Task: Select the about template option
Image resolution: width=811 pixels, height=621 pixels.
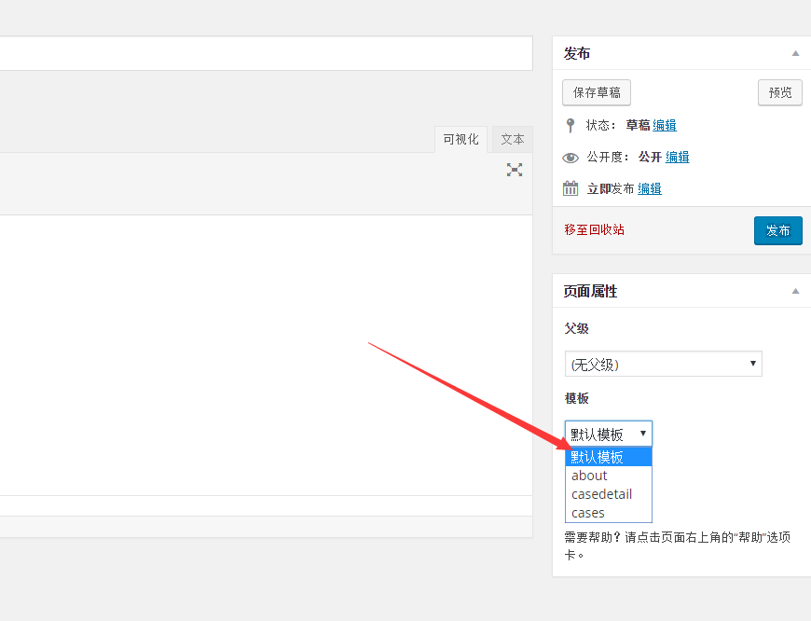Action: (x=589, y=476)
